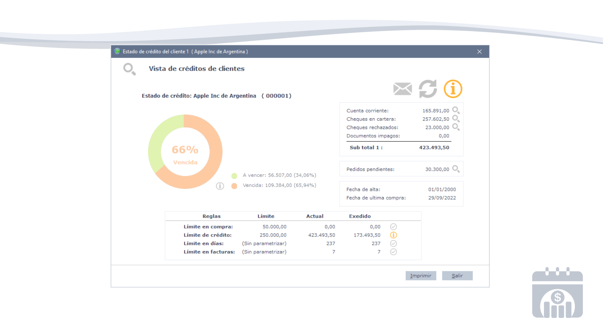604x335 pixels.
Task: Open detail magnifier for Cuenta corriente
Action: [456, 110]
